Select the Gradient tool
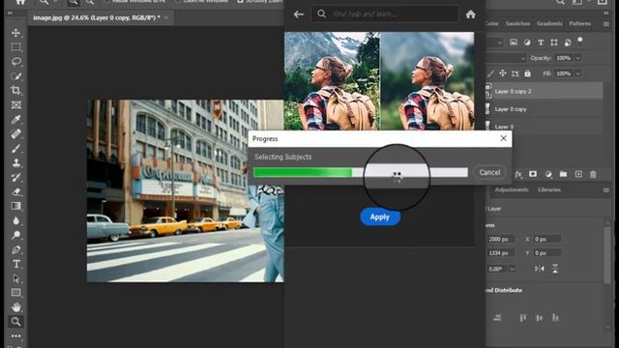Screen dimensions: 619x348 (x=16, y=206)
